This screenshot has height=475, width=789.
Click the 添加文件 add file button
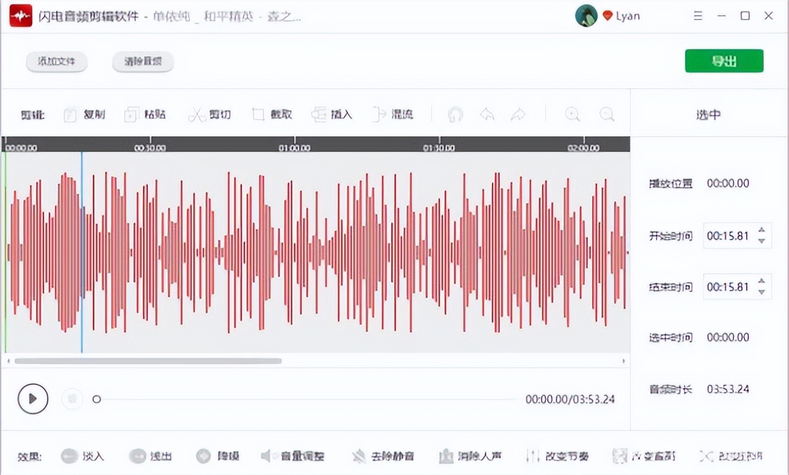(x=56, y=62)
